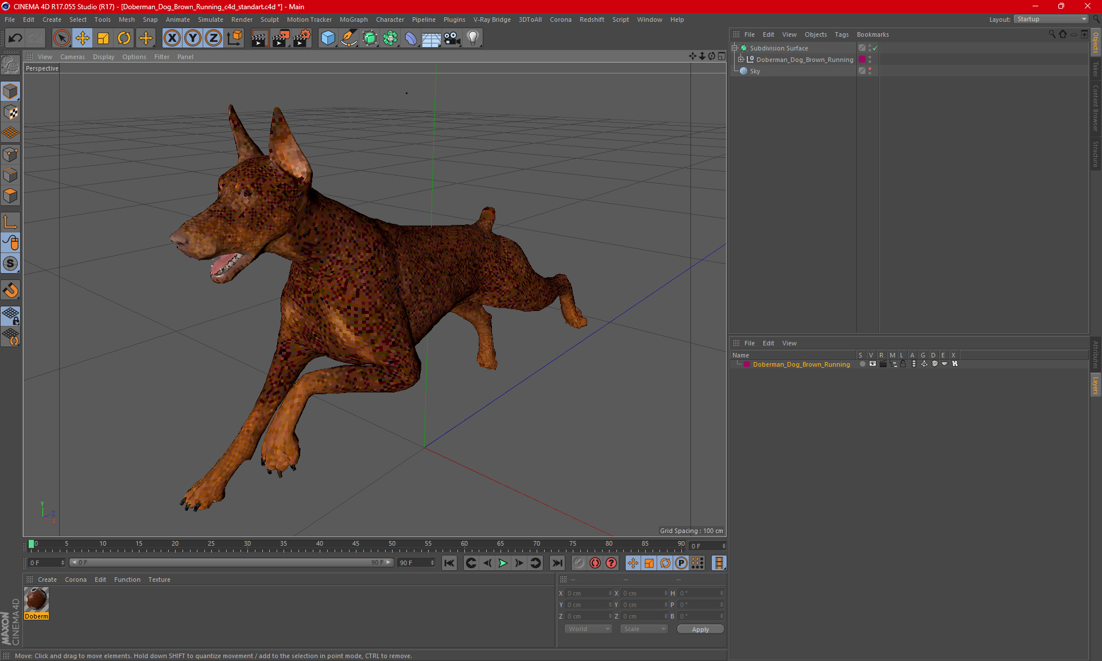Image resolution: width=1102 pixels, height=661 pixels.
Task: Open the World coordinate system dropdown
Action: pyautogui.click(x=588, y=629)
